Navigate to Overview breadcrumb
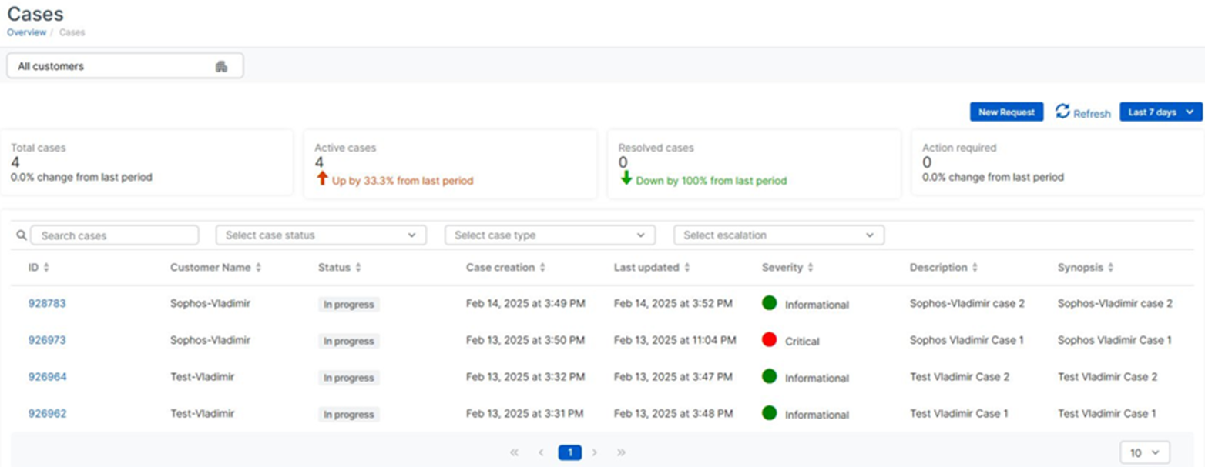 click(26, 32)
